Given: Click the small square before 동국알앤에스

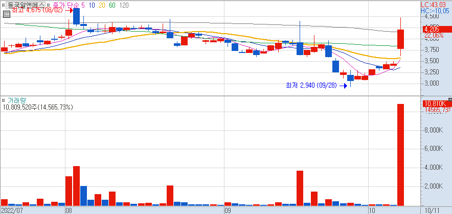Looking at the screenshot, I should [x=3, y=5].
